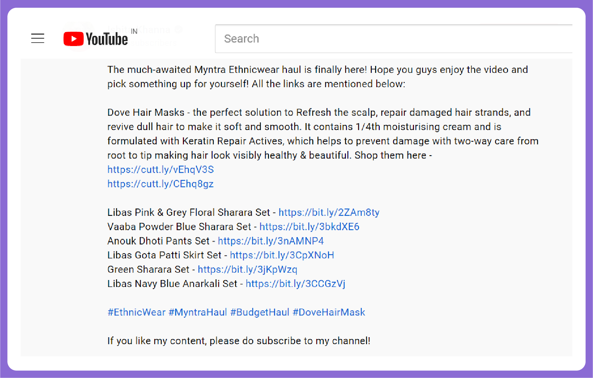Click 'Green Sharara Set' text
Image resolution: width=593 pixels, height=378 pixels.
coord(148,270)
